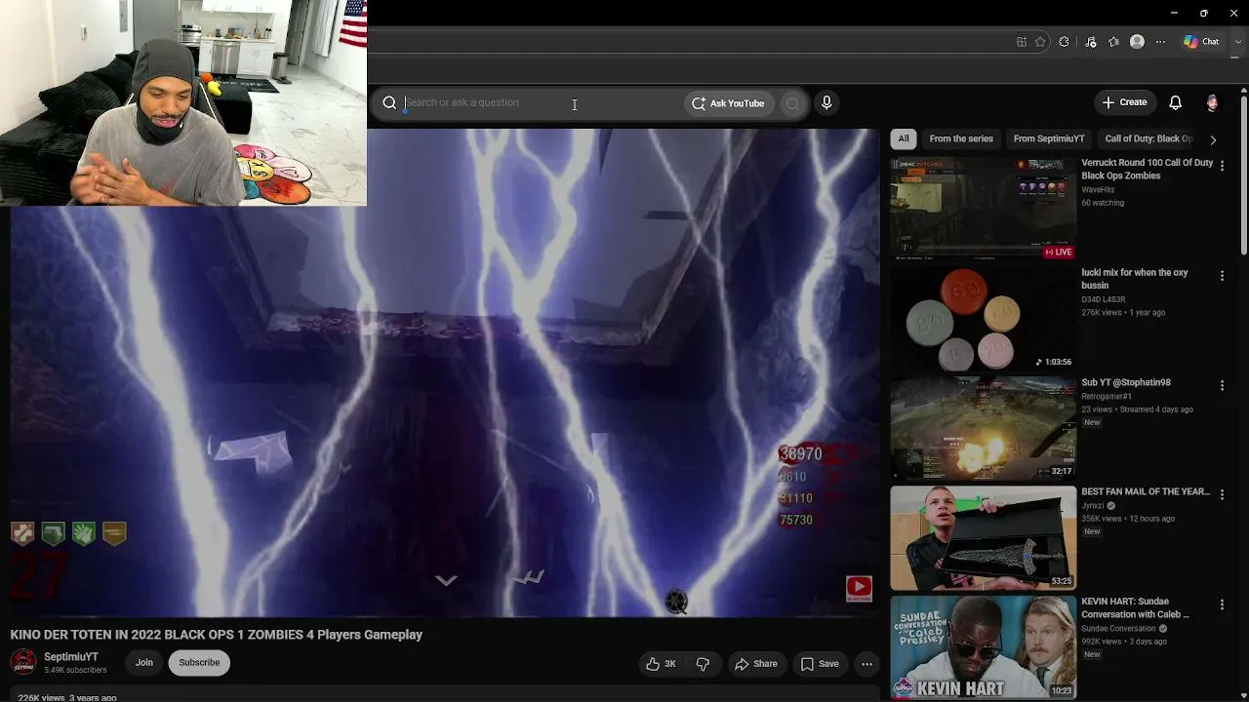The height and width of the screenshot is (702, 1249).
Task: Click the video title 'KINO DER TOTEN IN 2022'
Action: pyautogui.click(x=217, y=635)
